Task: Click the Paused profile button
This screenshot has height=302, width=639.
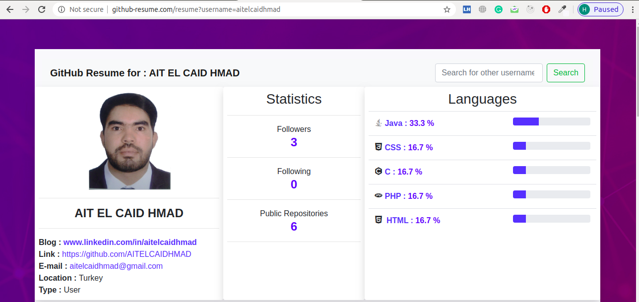Action: click(x=600, y=9)
